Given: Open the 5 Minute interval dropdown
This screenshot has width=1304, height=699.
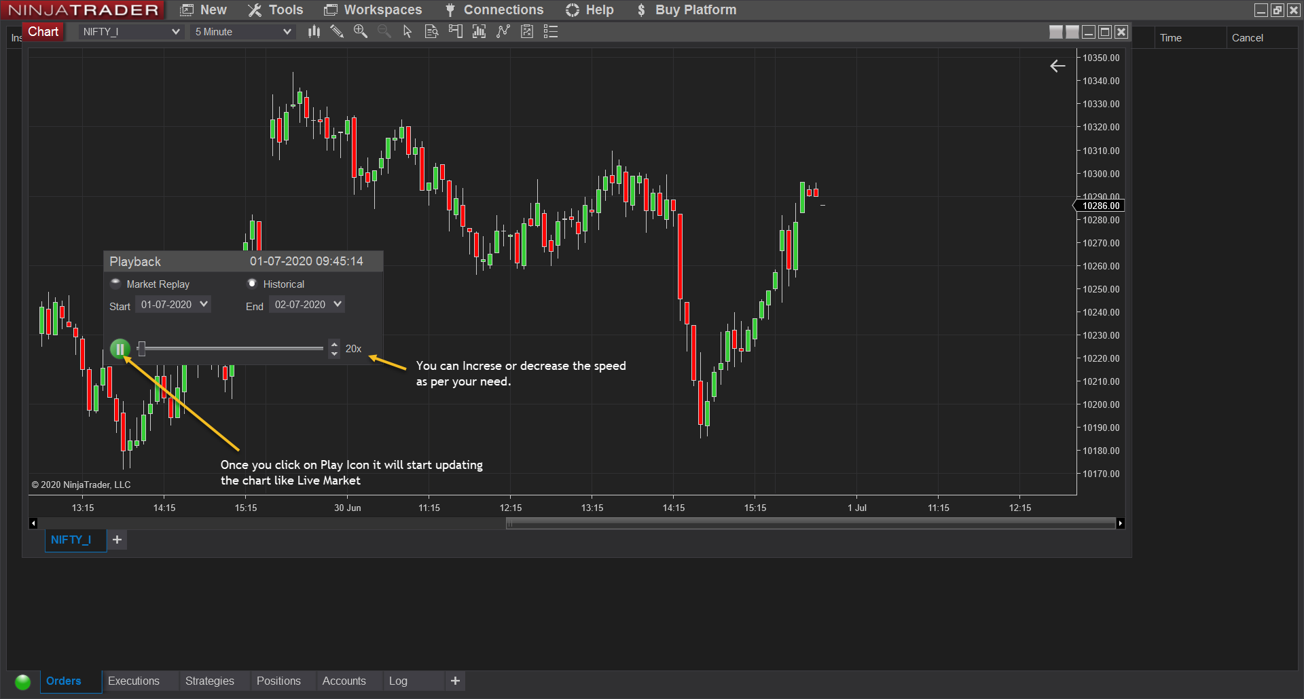Looking at the screenshot, I should click(x=242, y=32).
